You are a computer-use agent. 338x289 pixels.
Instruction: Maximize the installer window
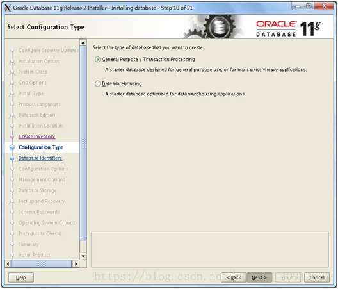coord(309,6)
